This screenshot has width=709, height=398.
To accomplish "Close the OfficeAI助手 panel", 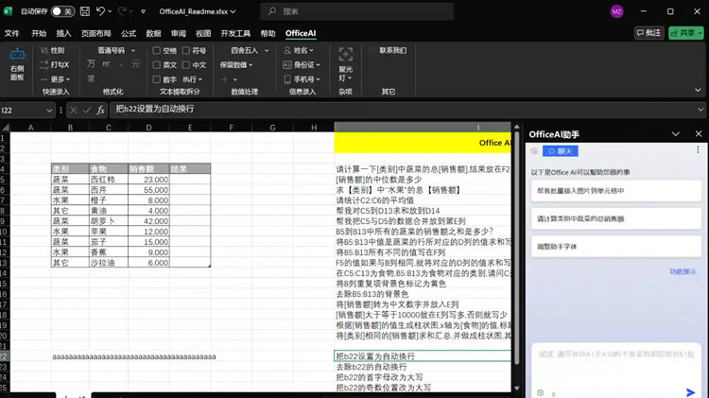I will [x=699, y=134].
